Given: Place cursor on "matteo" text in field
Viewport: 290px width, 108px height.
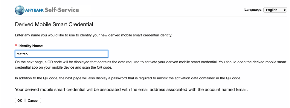Looking at the screenshot, I should click(22, 54).
